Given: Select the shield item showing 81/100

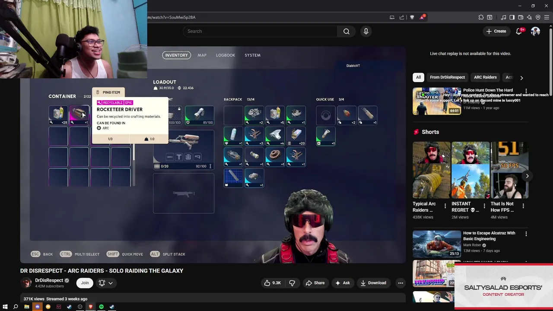Looking at the screenshot, I should point(199,115).
